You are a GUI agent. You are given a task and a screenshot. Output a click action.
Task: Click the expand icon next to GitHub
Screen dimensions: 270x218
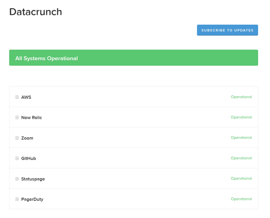pos(17,158)
